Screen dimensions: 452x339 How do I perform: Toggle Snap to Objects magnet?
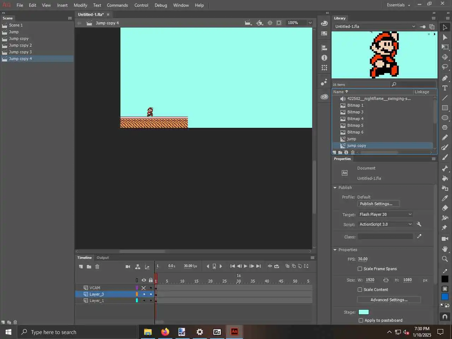(445, 317)
